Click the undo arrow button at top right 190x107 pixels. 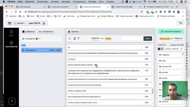[x=180, y=23]
